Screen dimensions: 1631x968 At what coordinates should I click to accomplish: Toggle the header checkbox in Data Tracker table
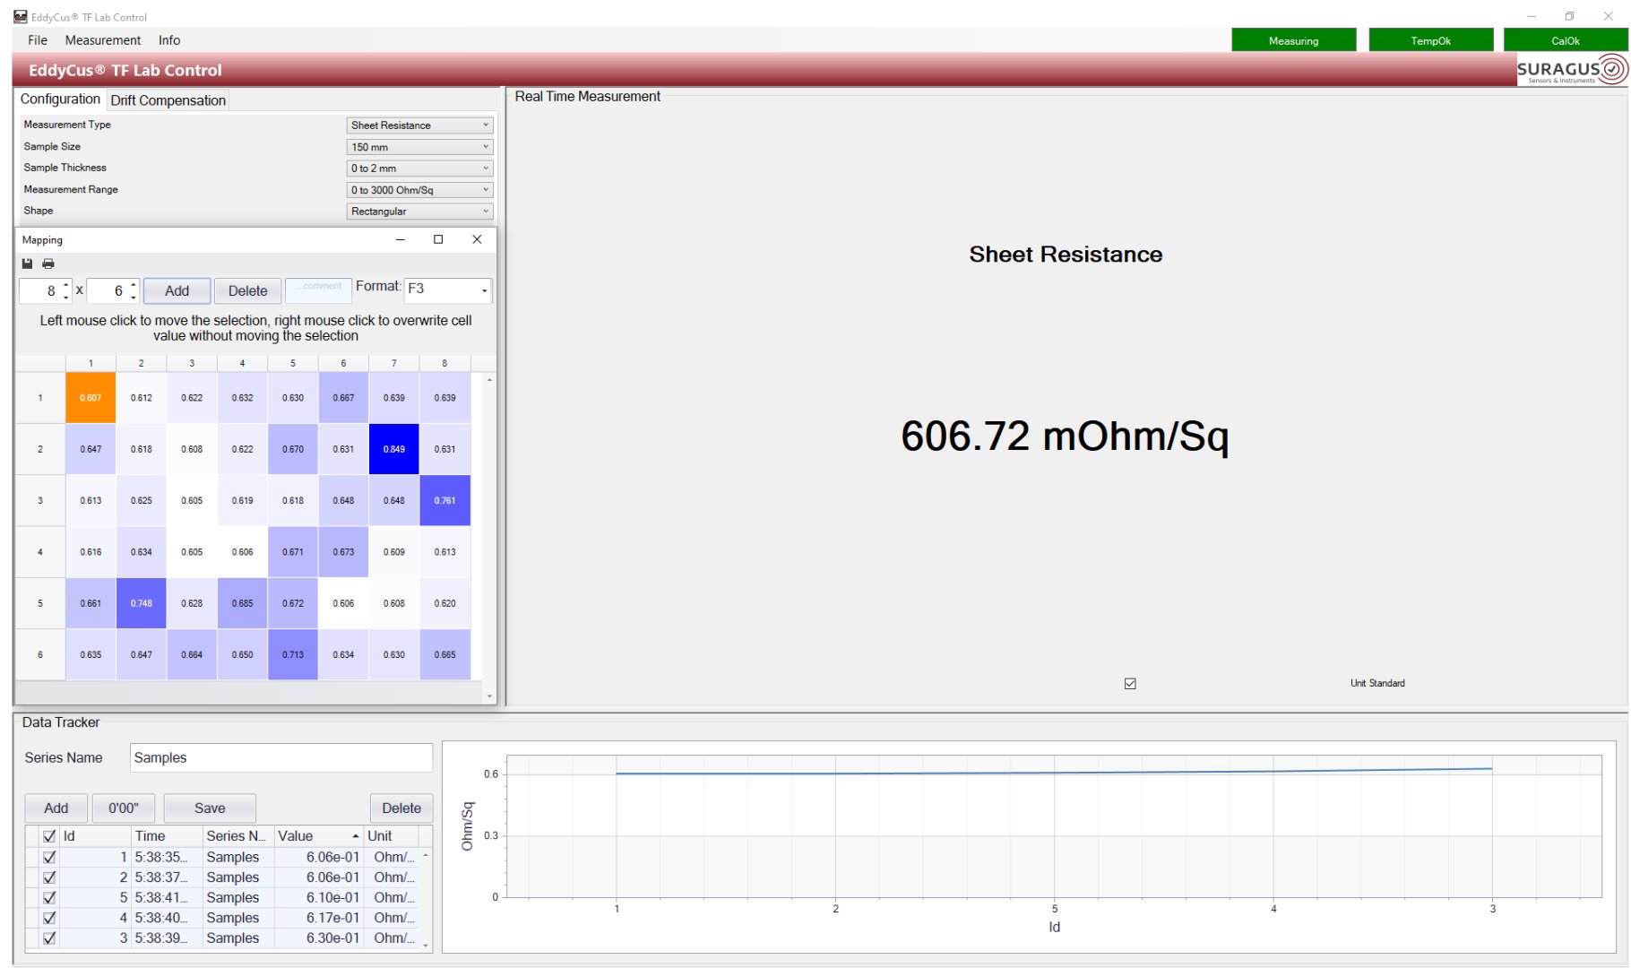[x=49, y=836]
